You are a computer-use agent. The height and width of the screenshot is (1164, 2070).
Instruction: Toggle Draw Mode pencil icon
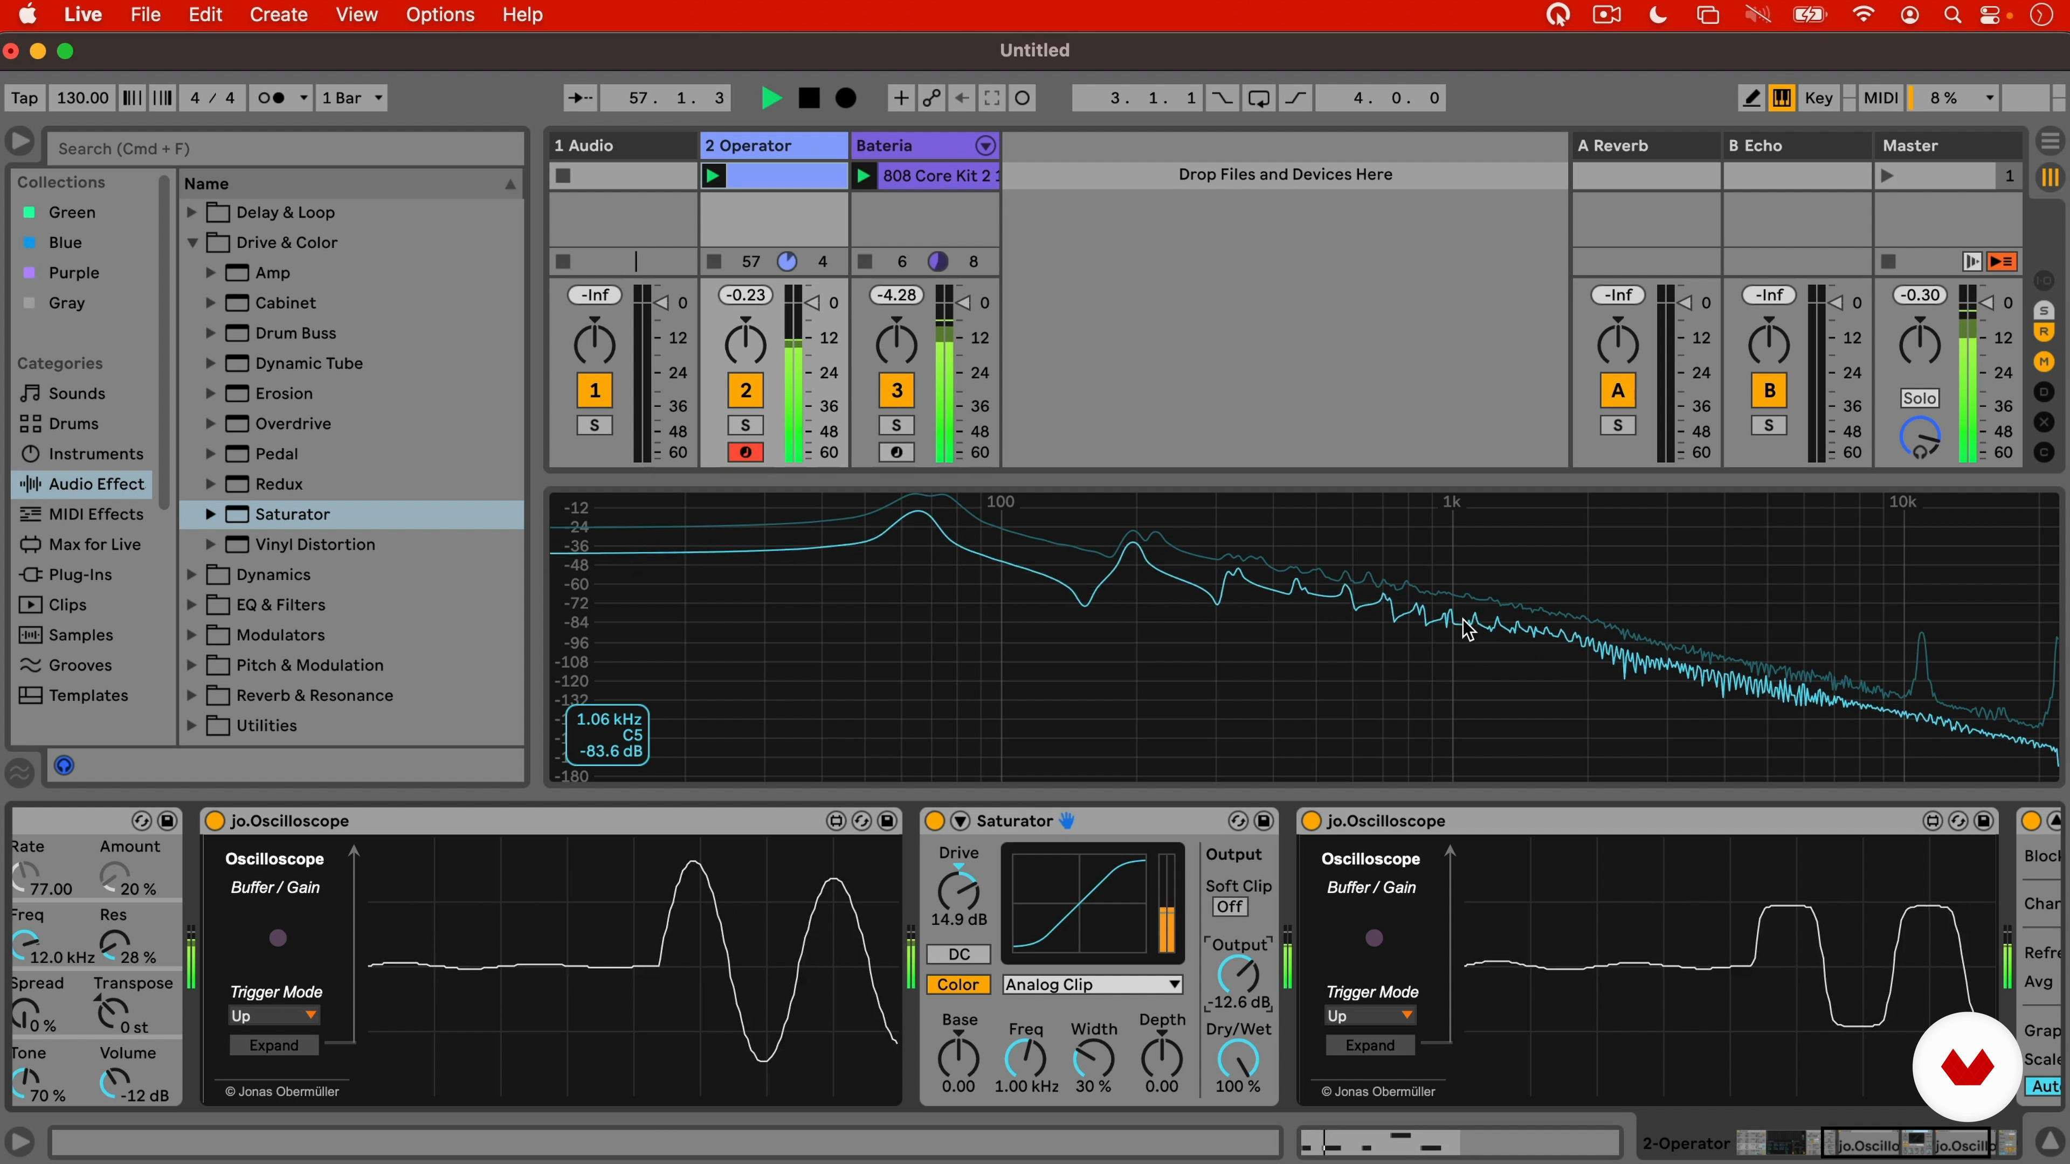(x=1751, y=98)
